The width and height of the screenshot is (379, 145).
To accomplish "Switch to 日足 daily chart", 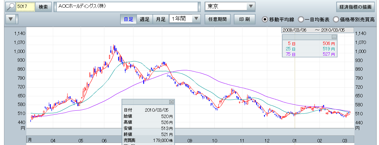I will [x=128, y=19].
